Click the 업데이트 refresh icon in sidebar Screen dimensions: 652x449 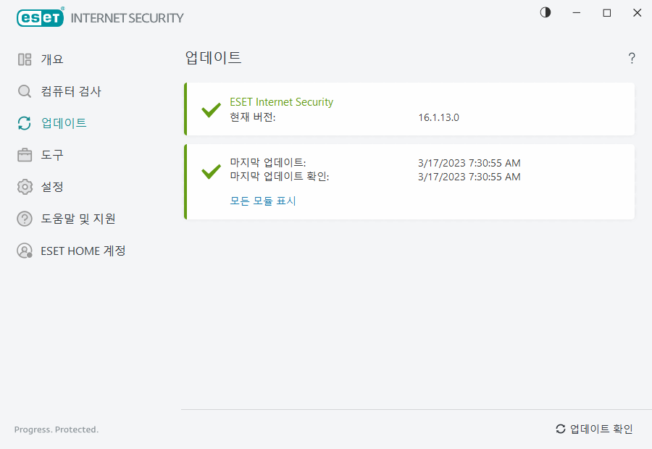point(24,123)
